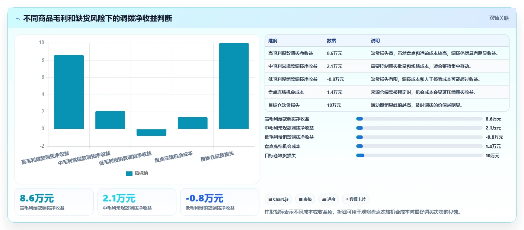
Task: Toggle the 指标值 legend swatch
Action: pyautogui.click(x=129, y=173)
